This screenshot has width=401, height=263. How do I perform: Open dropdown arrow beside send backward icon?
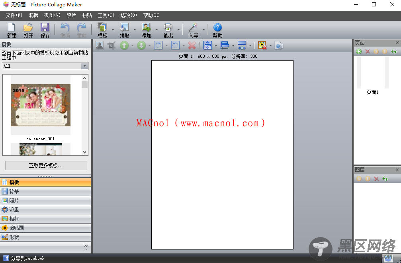pos(149,46)
